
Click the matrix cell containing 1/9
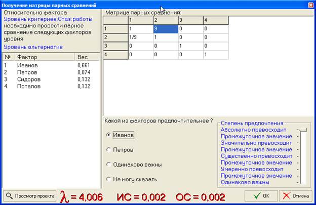coord(140,37)
